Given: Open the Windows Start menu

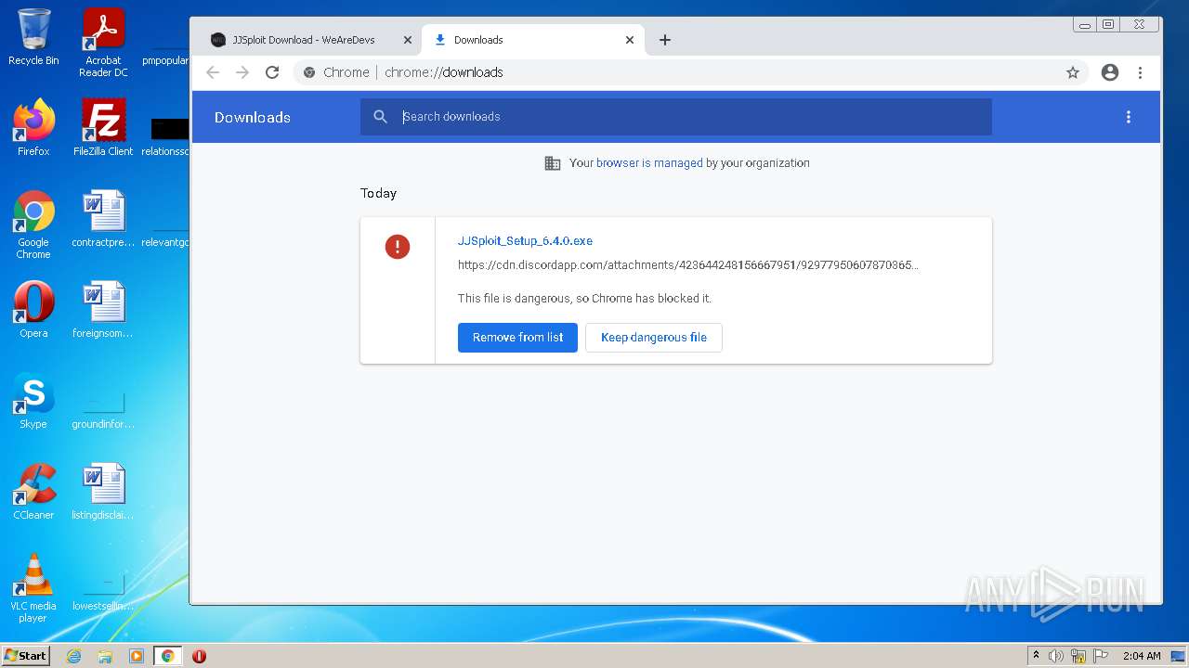Looking at the screenshot, I should [x=25, y=655].
